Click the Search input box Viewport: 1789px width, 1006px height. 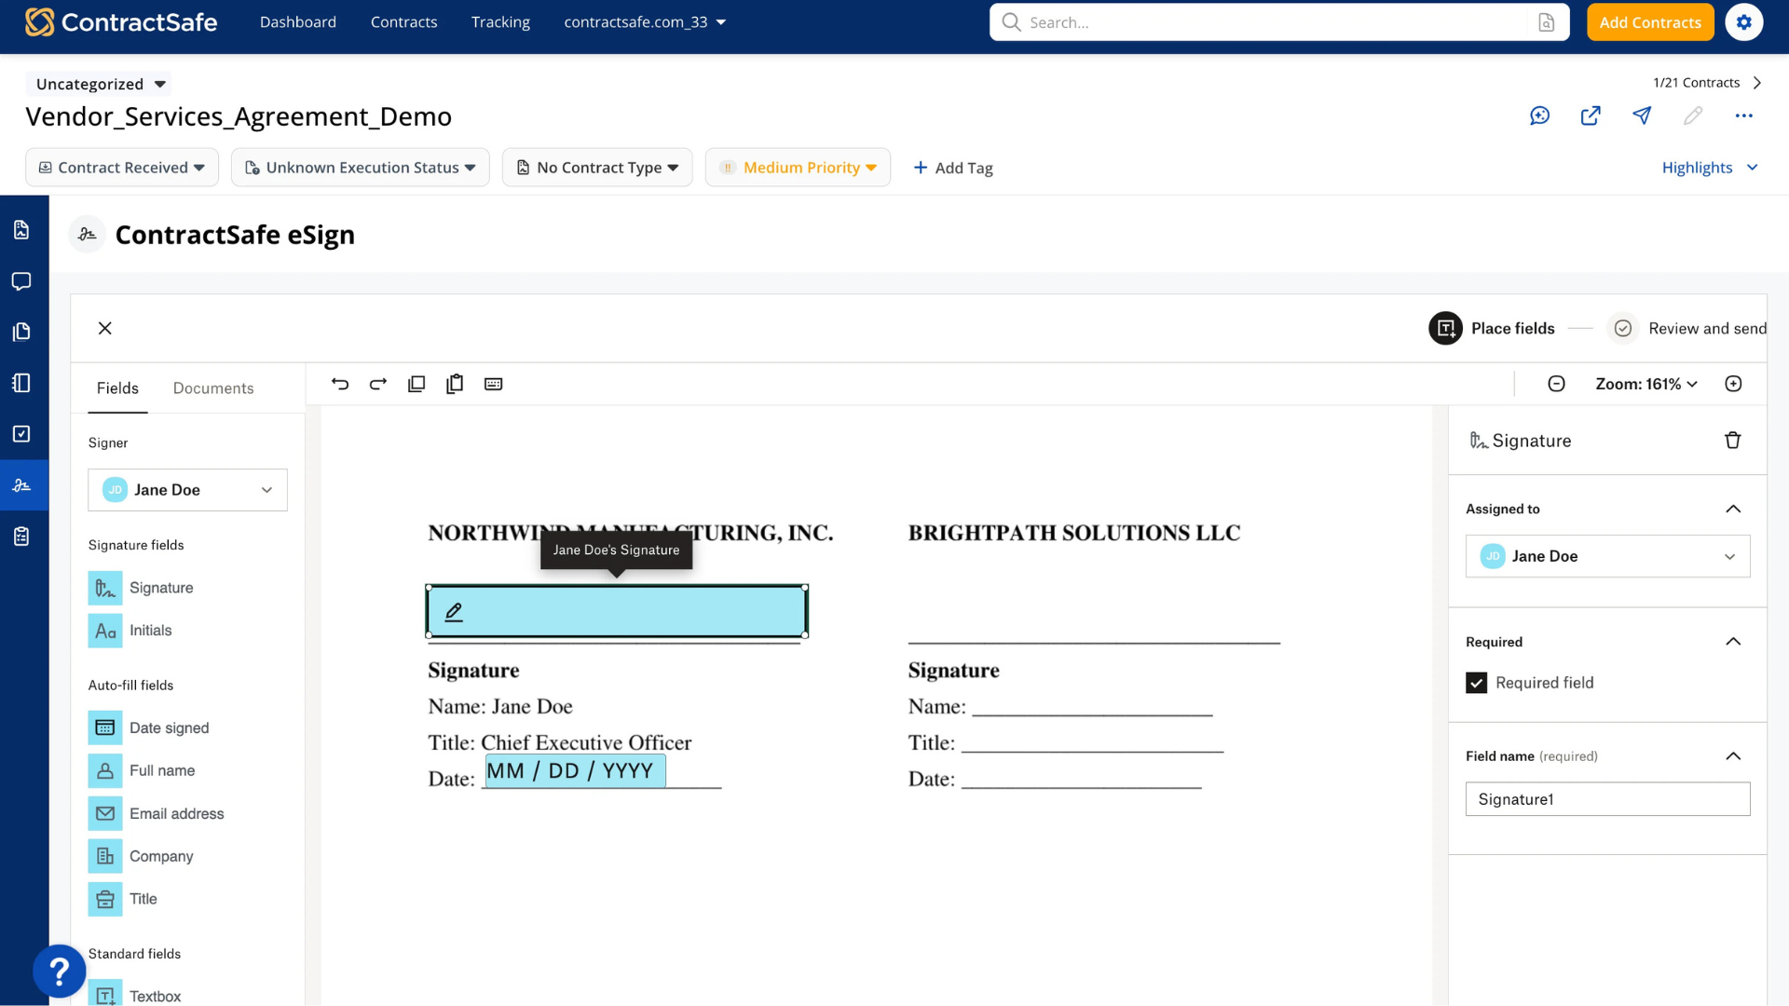1279,22
